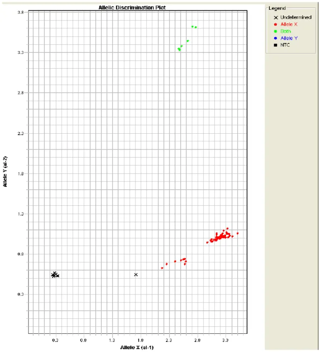Click the 'Legend' group title

(x=277, y=8)
